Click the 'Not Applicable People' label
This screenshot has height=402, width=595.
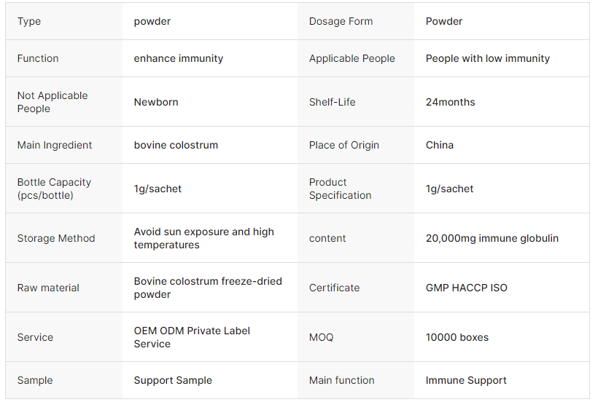(x=52, y=102)
